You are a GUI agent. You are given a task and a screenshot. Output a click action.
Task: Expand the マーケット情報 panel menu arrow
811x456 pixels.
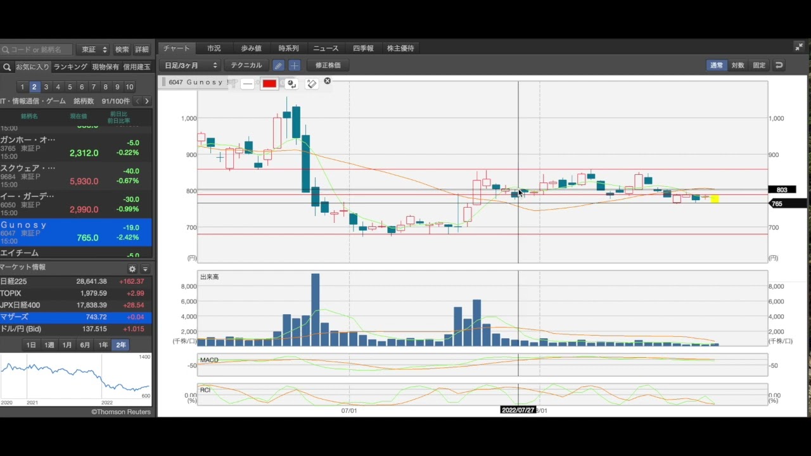[x=145, y=269]
